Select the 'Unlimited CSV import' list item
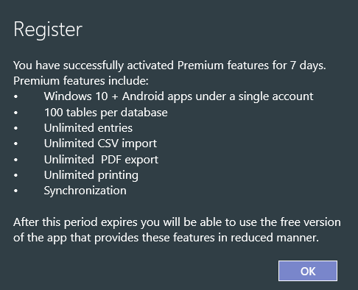The width and height of the screenshot is (358, 290). tap(100, 144)
